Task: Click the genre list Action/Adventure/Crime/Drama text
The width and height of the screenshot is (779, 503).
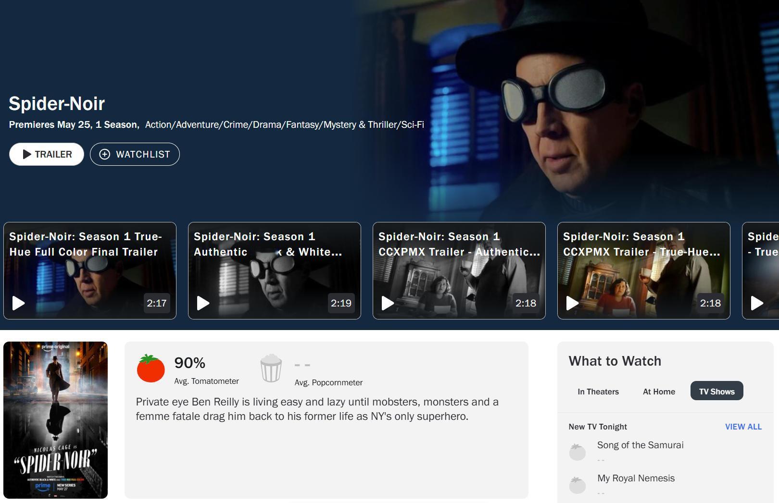Action: click(285, 125)
